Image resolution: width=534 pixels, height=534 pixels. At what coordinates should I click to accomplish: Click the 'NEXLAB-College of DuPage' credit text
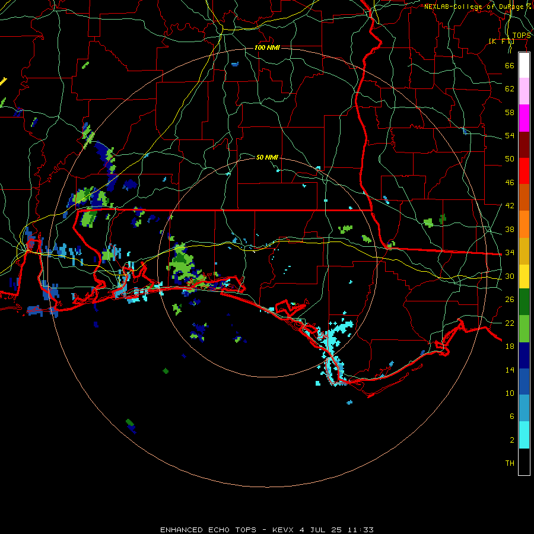tap(478, 7)
